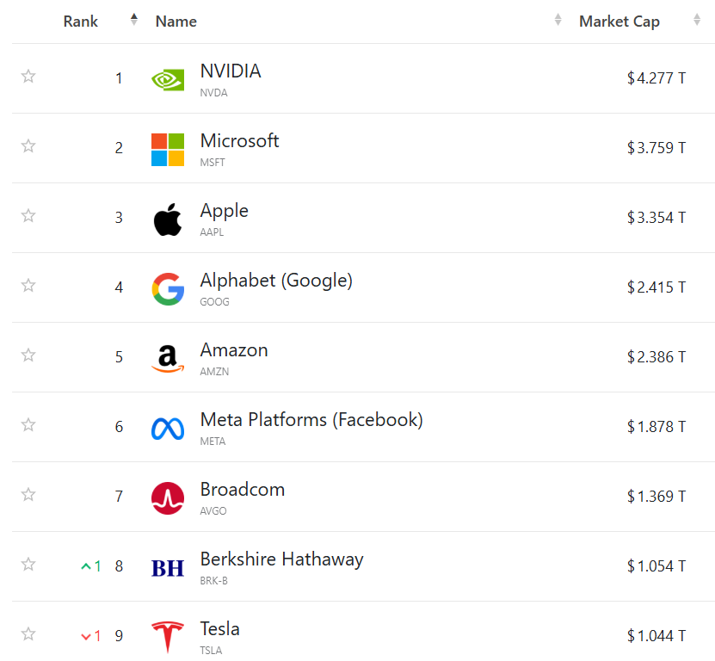
Task: Sort table by Rank column arrows
Action: tap(133, 19)
